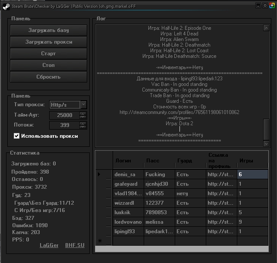Decrease Потоки with the down stepper arrow
Screen dimensions: 277x263
pyautogui.click(x=83, y=127)
